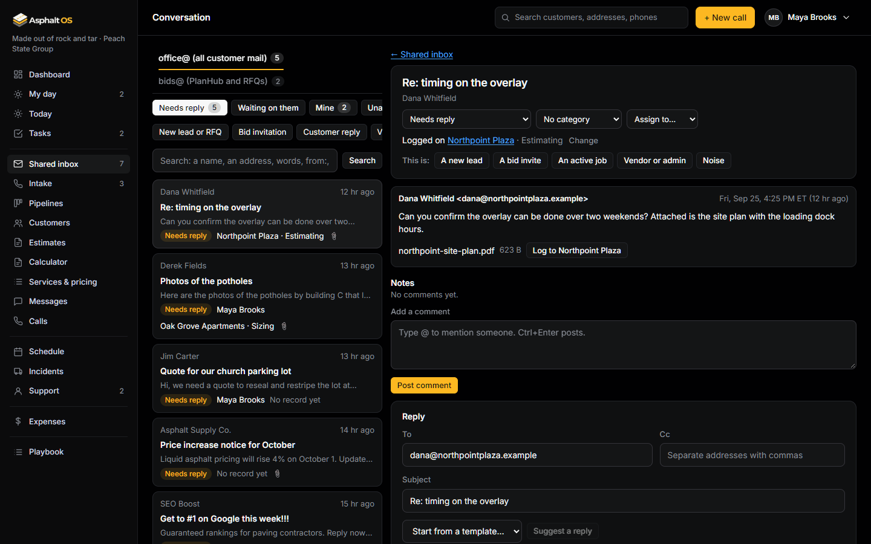
Task: Mark conversation as A bid invite
Action: (x=520, y=160)
